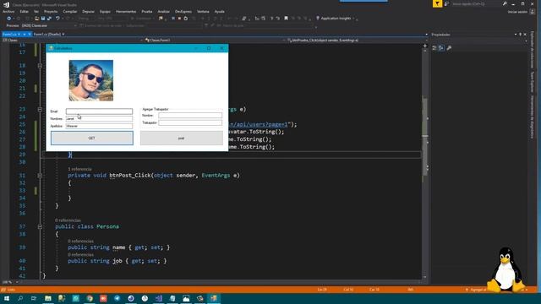The width and height of the screenshot is (541, 304).
Task: Open the Depurar menu
Action: 88,12
